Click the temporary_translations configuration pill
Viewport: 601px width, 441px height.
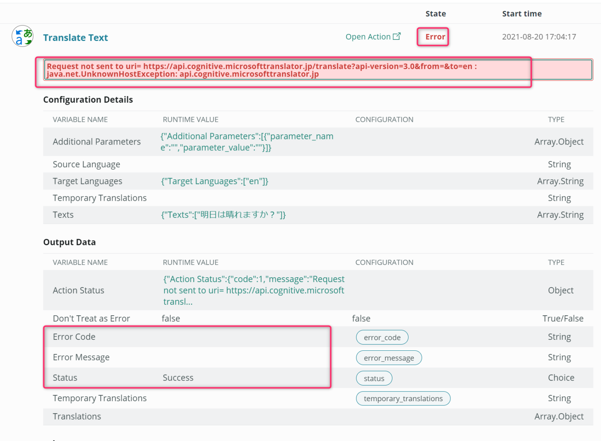tap(403, 398)
